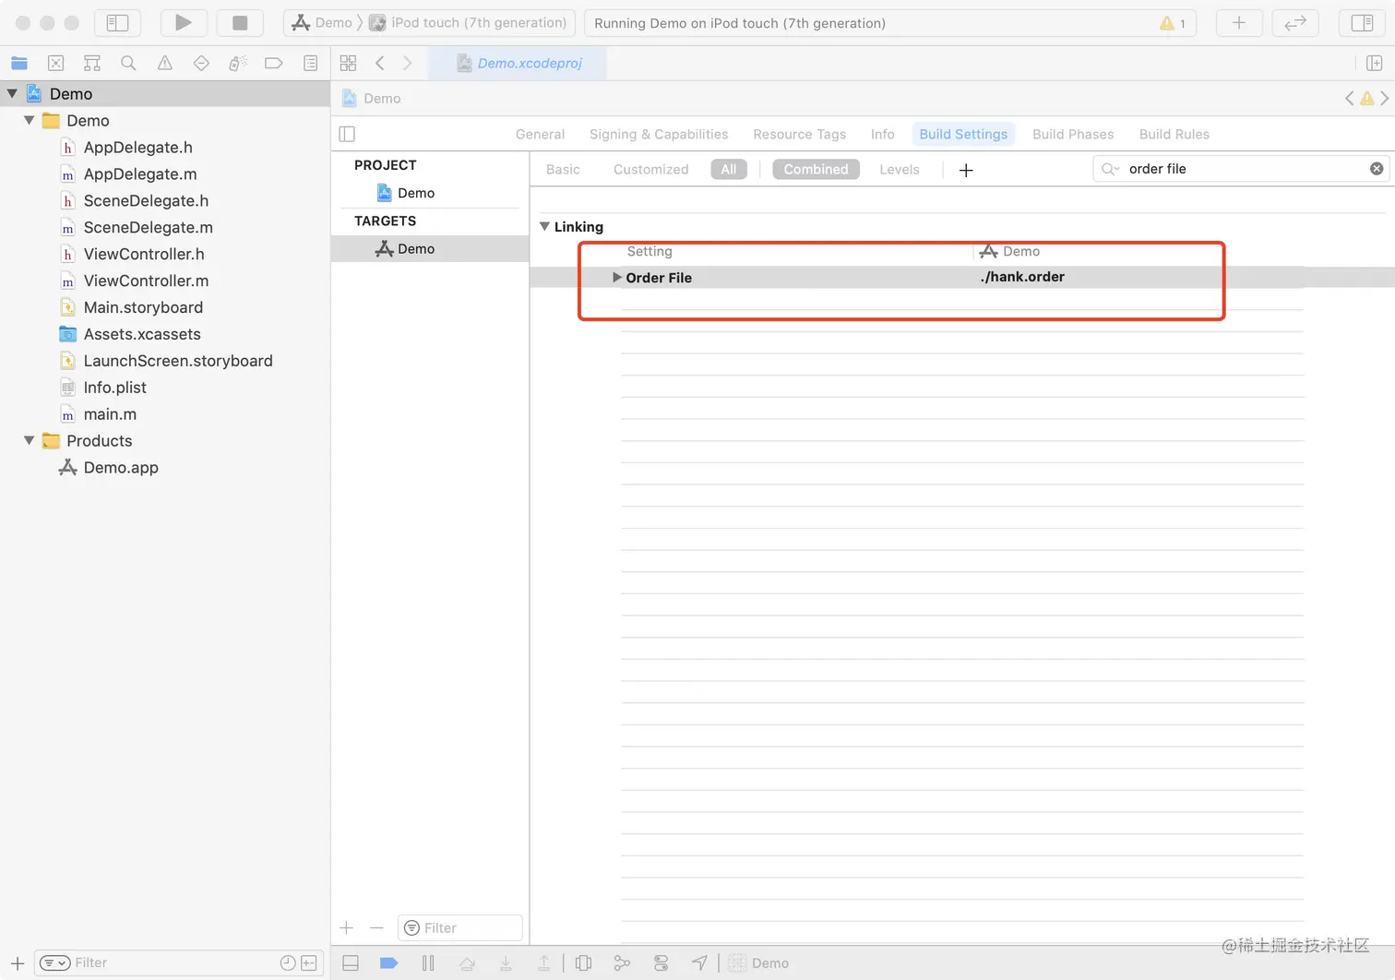Open Debug Memory Graph
This screenshot has height=980, width=1395.
point(622,963)
